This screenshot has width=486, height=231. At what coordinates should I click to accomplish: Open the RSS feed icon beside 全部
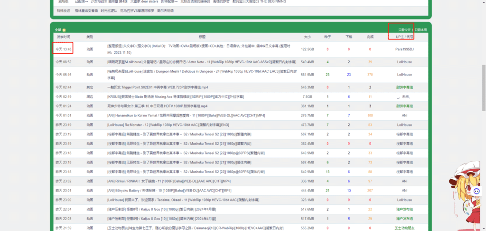click(x=64, y=30)
